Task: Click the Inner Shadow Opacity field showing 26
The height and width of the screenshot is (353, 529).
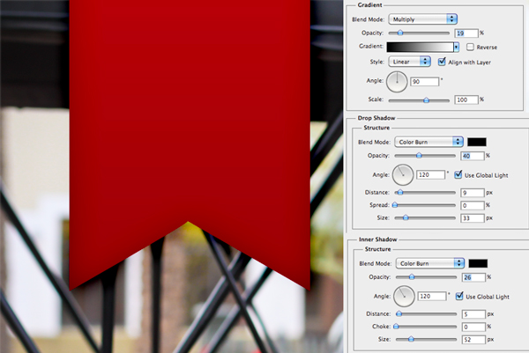Action: (473, 277)
